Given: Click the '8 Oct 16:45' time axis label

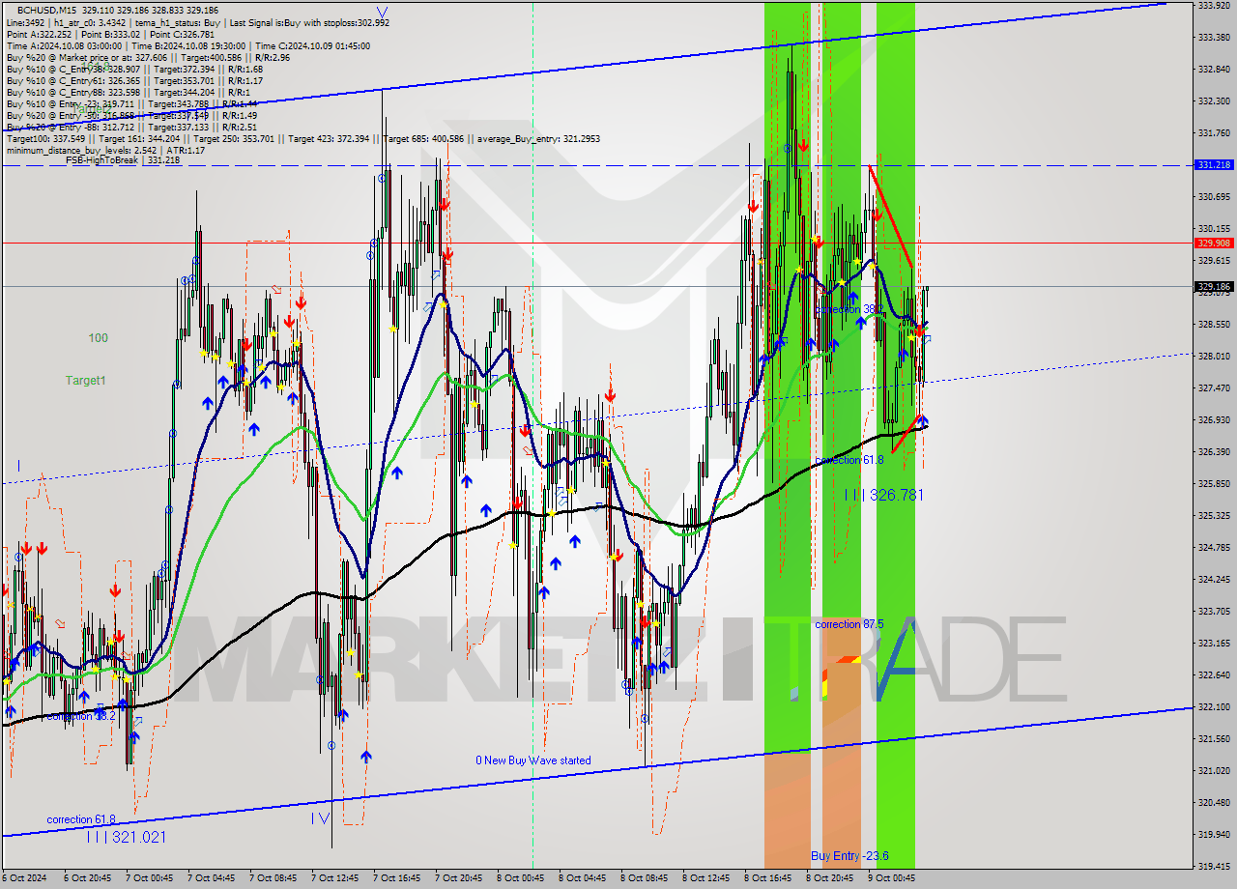Looking at the screenshot, I should click(x=766, y=878).
